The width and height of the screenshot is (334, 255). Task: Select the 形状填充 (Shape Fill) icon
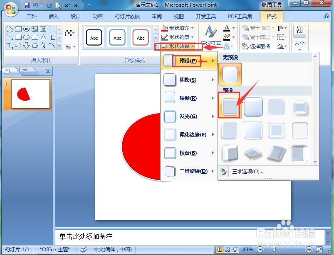coord(164,28)
